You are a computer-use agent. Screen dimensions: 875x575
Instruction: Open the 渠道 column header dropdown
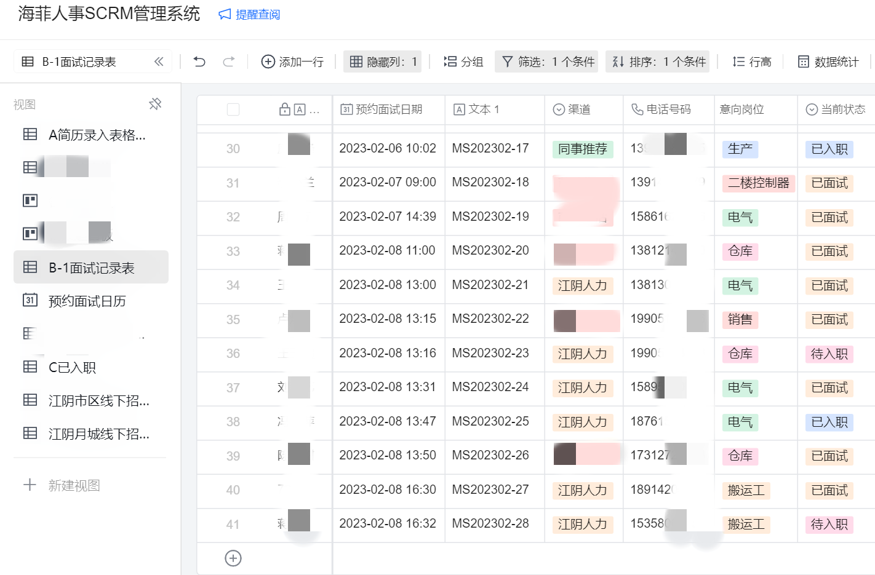click(578, 109)
